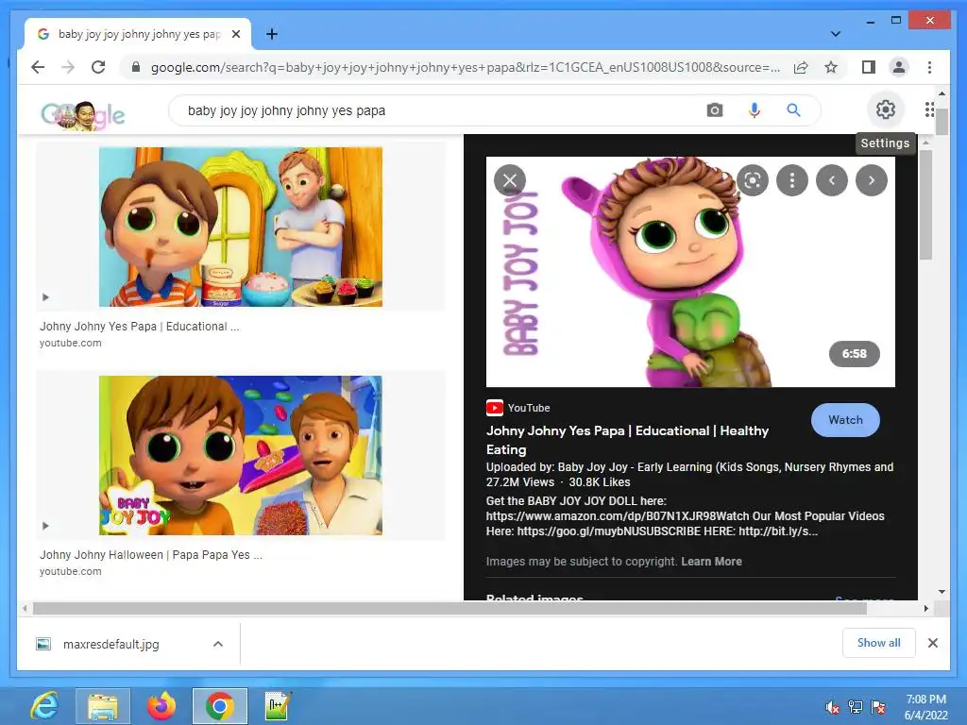Open the Chrome side panel
Viewport: 967px width, 725px height.
869,67
